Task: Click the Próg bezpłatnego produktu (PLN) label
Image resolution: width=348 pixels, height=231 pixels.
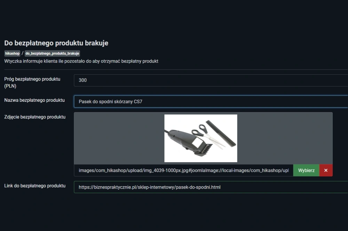Action: pos(32,82)
